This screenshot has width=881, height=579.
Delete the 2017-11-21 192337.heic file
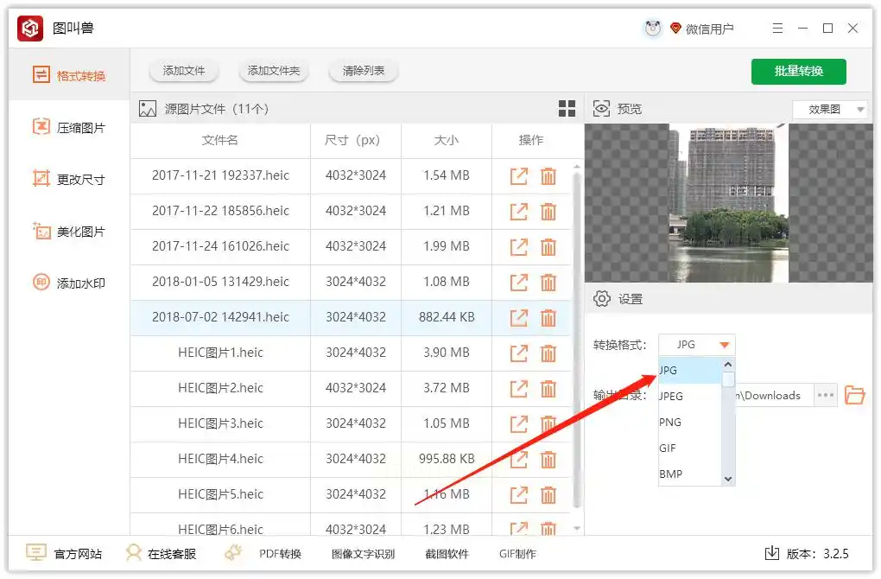click(x=548, y=176)
